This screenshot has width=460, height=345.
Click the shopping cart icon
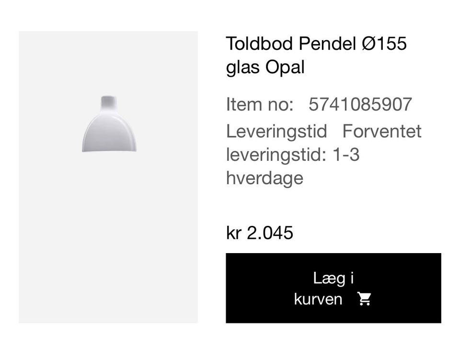(x=364, y=299)
